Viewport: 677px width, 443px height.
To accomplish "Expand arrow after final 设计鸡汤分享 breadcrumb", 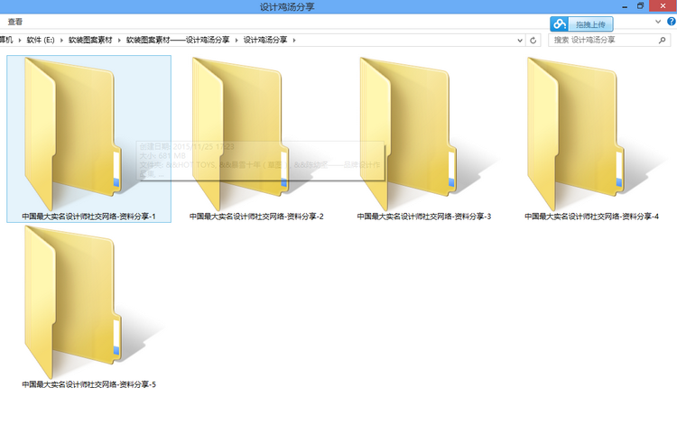I will 294,40.
